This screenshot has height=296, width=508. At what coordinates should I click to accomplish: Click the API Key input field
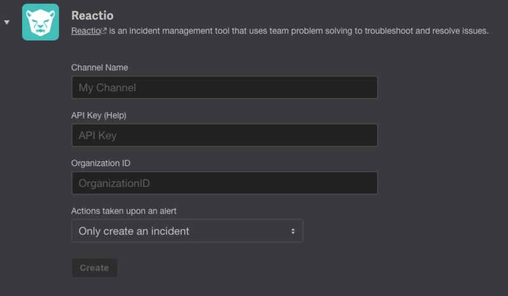pyautogui.click(x=225, y=135)
